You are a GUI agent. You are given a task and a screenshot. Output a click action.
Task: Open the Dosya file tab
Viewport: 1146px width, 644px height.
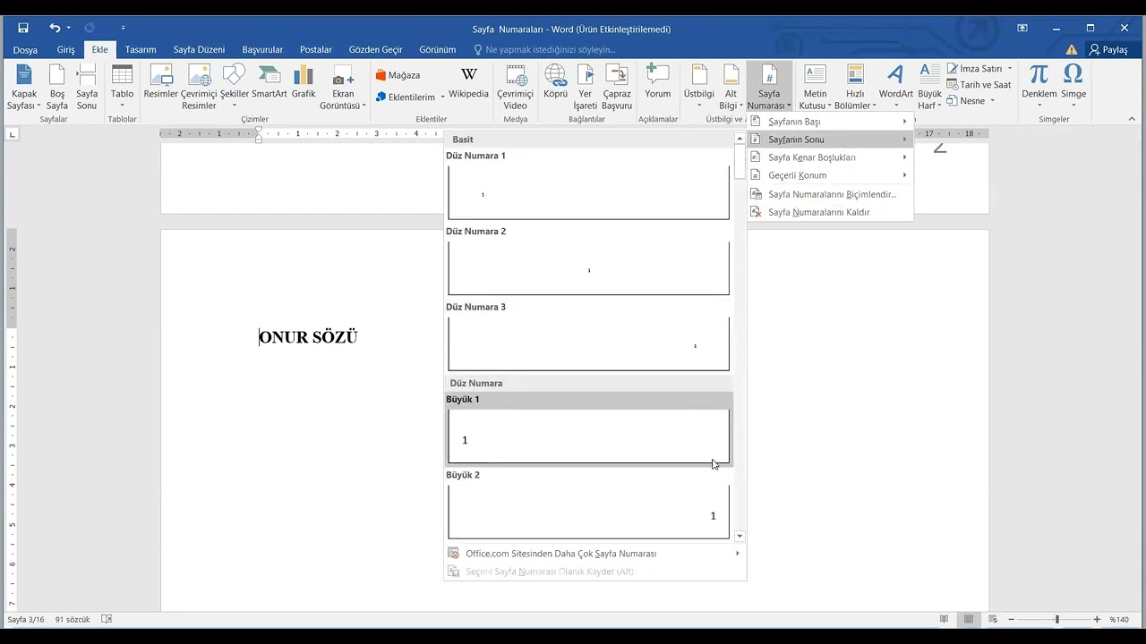point(25,50)
